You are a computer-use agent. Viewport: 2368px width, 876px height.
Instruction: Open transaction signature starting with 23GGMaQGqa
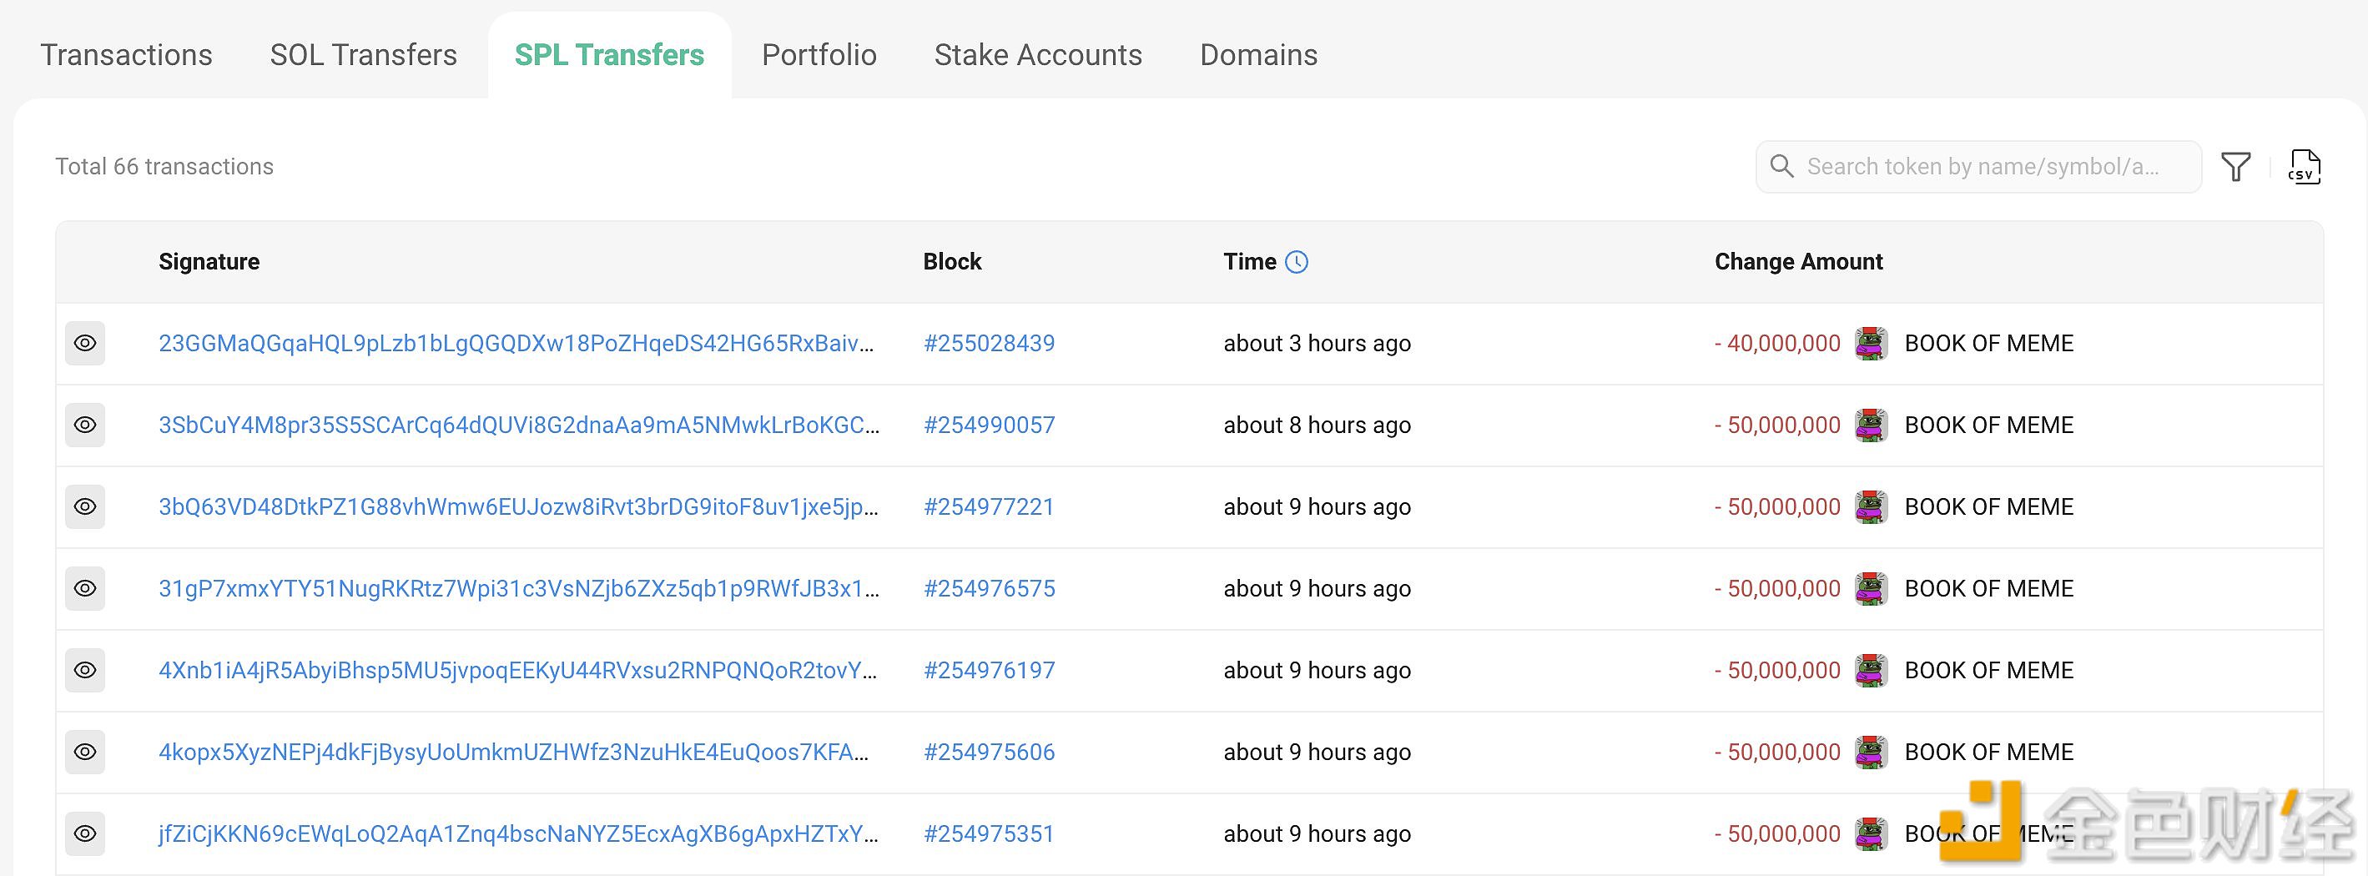click(516, 344)
